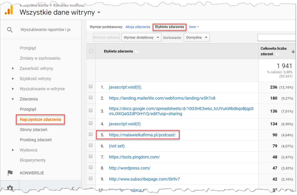Check the box for javascript:void(0); row 1
Screen dimensions: 297x195
tap(91, 87)
